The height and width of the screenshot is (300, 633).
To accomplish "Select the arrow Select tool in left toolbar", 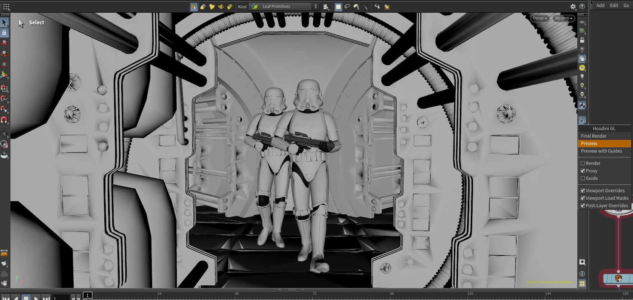I will tap(4, 23).
